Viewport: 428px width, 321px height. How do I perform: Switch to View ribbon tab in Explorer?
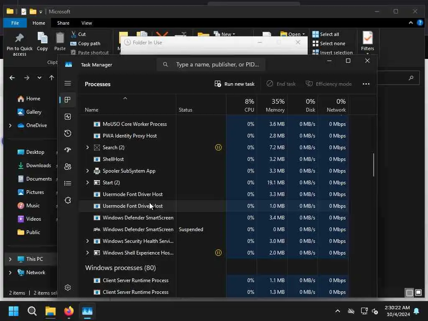87,23
